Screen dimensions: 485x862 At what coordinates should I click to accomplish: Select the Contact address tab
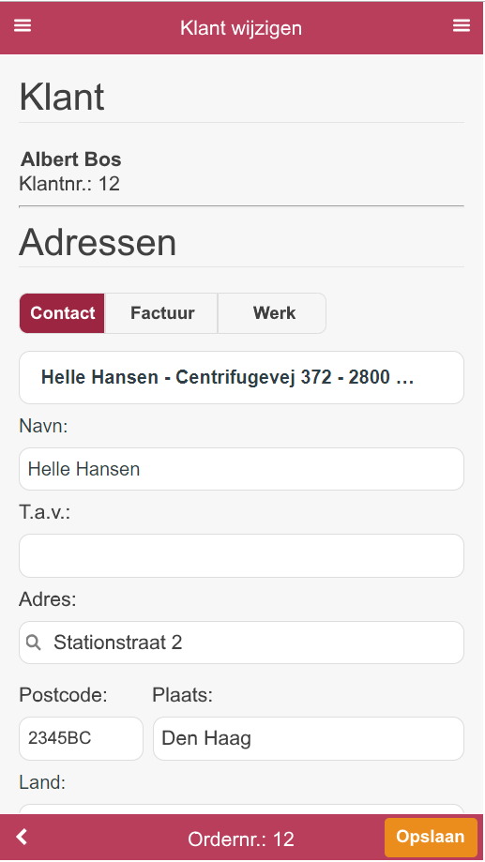click(x=62, y=312)
